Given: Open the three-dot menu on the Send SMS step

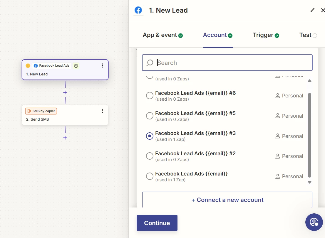Looking at the screenshot, I should pos(102,111).
